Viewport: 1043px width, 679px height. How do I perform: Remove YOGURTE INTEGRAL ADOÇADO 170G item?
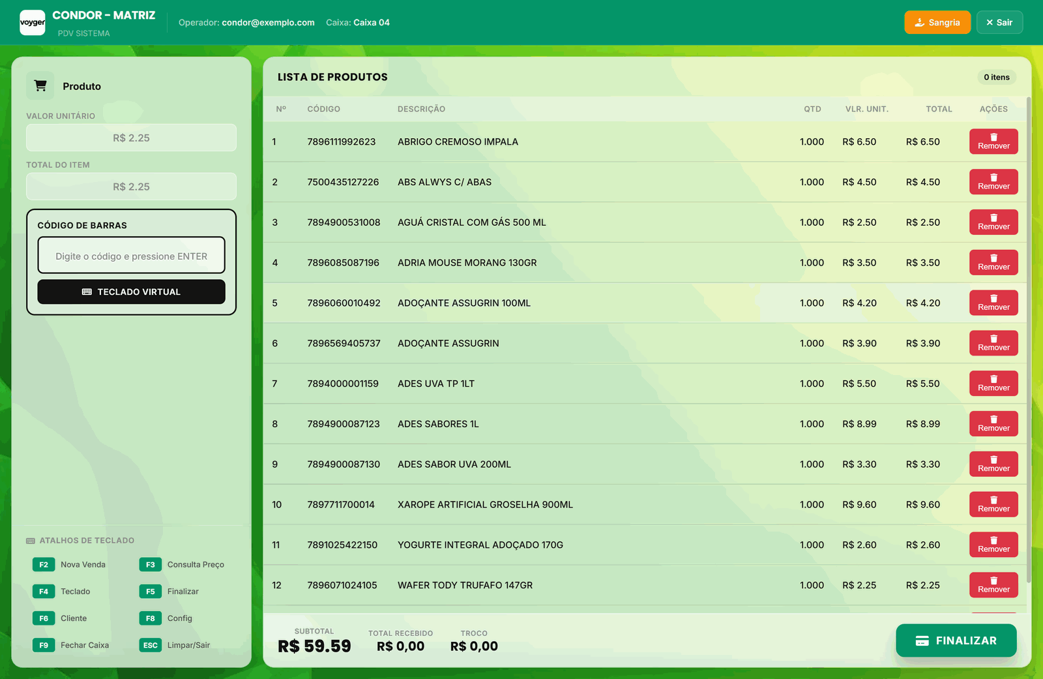click(x=993, y=545)
